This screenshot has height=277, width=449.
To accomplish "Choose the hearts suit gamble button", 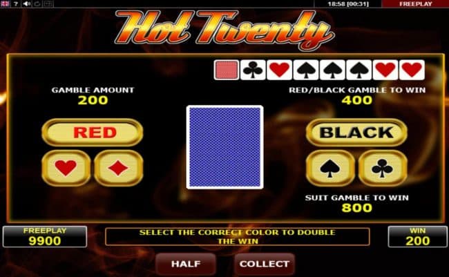I will (x=66, y=168).
